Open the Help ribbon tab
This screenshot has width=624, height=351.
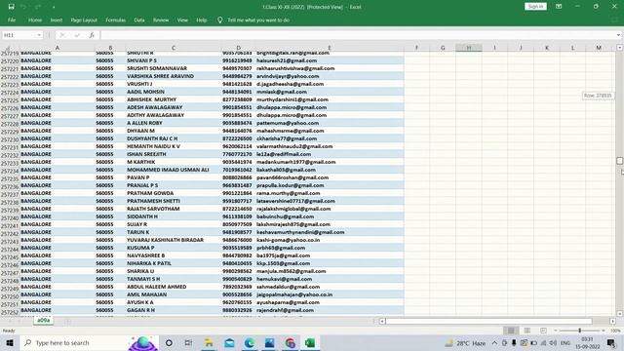coord(202,19)
